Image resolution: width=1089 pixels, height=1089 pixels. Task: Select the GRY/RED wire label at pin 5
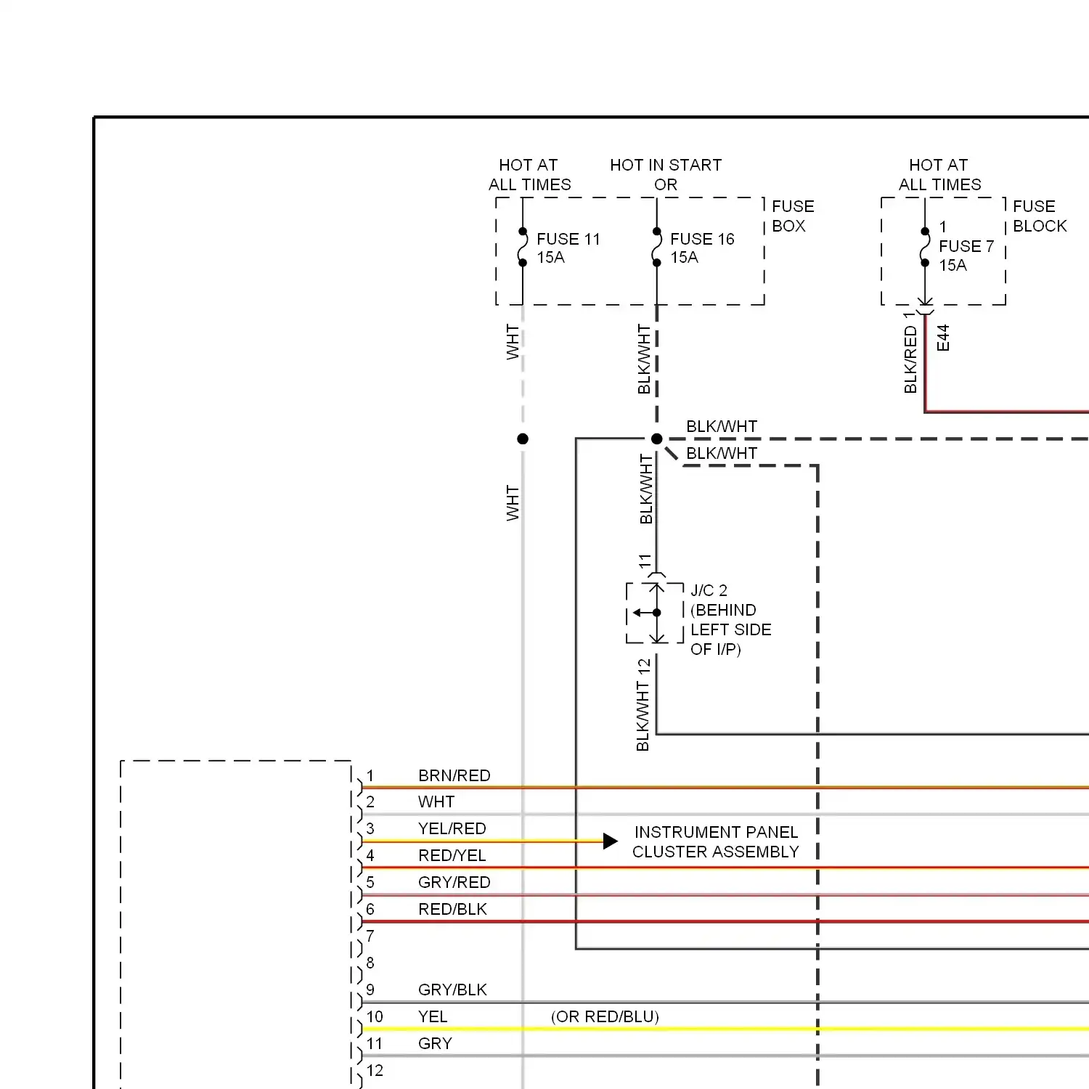tap(454, 882)
